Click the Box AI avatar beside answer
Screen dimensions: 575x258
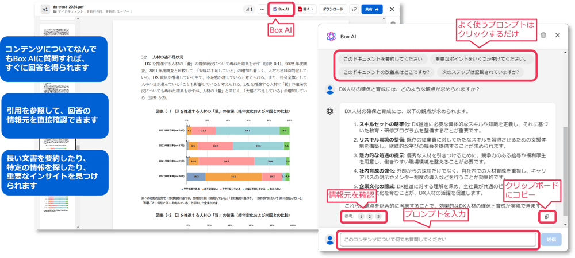329,111
